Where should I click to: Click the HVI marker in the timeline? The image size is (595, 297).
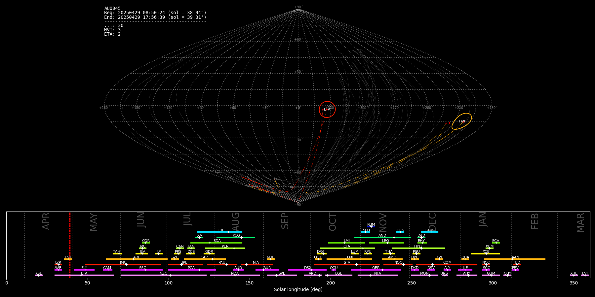(68, 259)
